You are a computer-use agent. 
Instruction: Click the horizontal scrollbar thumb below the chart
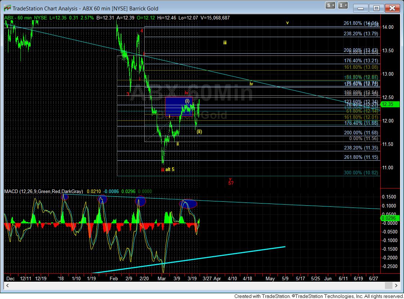coord(388,286)
